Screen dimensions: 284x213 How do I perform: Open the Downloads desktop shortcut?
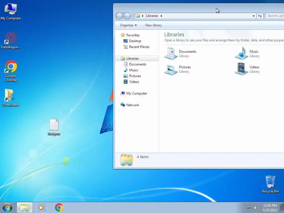pos(11,97)
